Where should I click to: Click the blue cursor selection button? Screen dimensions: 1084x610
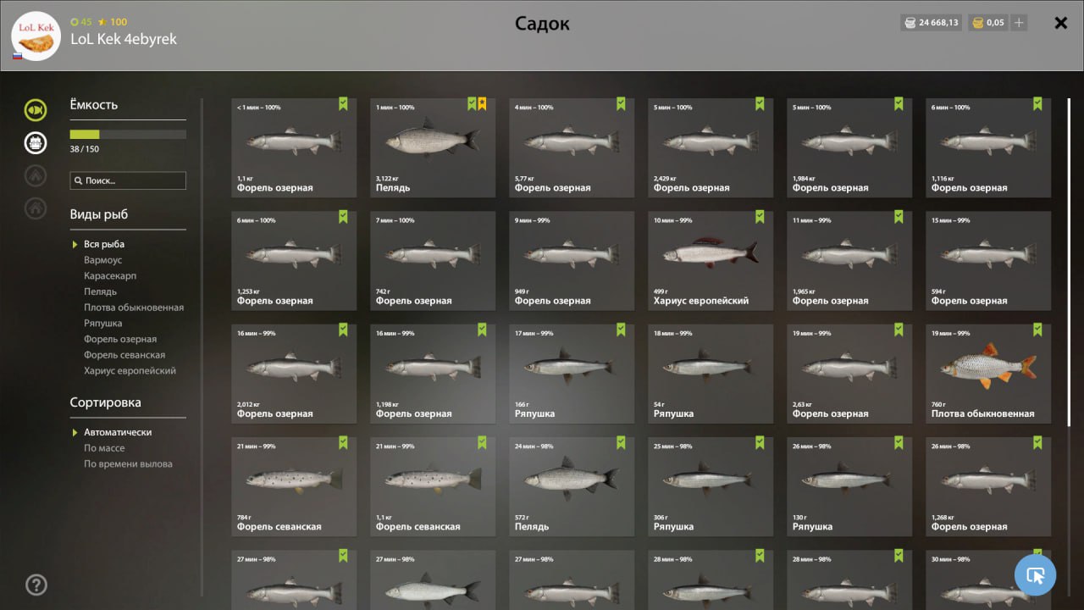tap(1035, 575)
